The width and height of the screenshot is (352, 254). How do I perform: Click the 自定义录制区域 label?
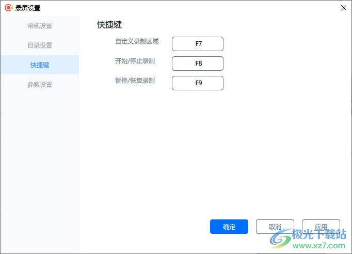(x=137, y=41)
